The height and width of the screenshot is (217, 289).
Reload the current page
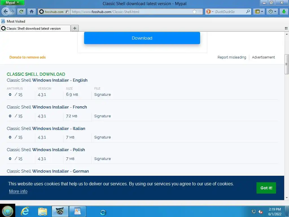[x=21, y=12]
